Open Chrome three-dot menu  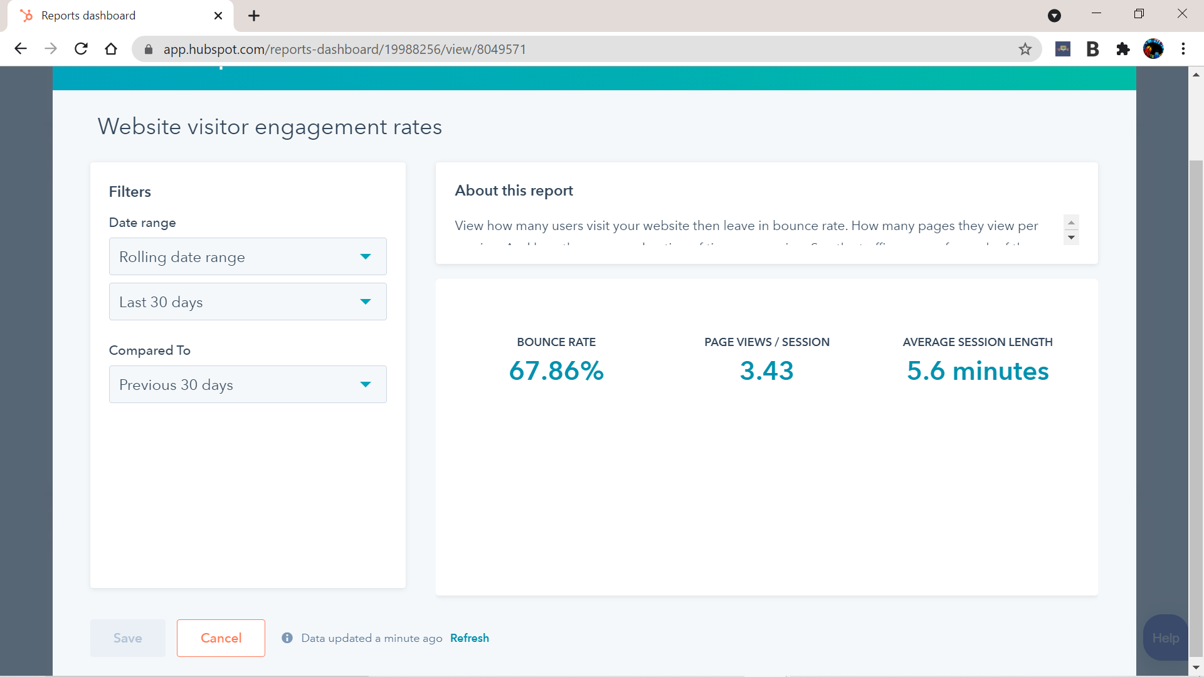(x=1183, y=49)
